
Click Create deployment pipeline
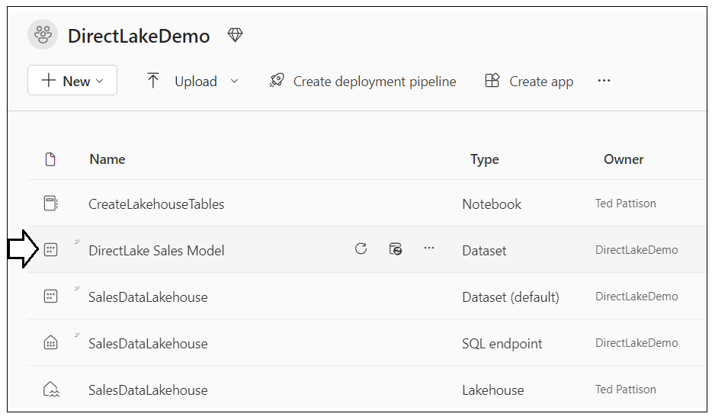(x=363, y=81)
